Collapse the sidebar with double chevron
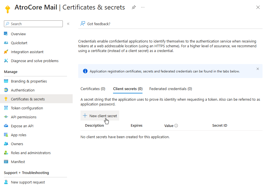Screen dimensions: 267x186 (68, 24)
